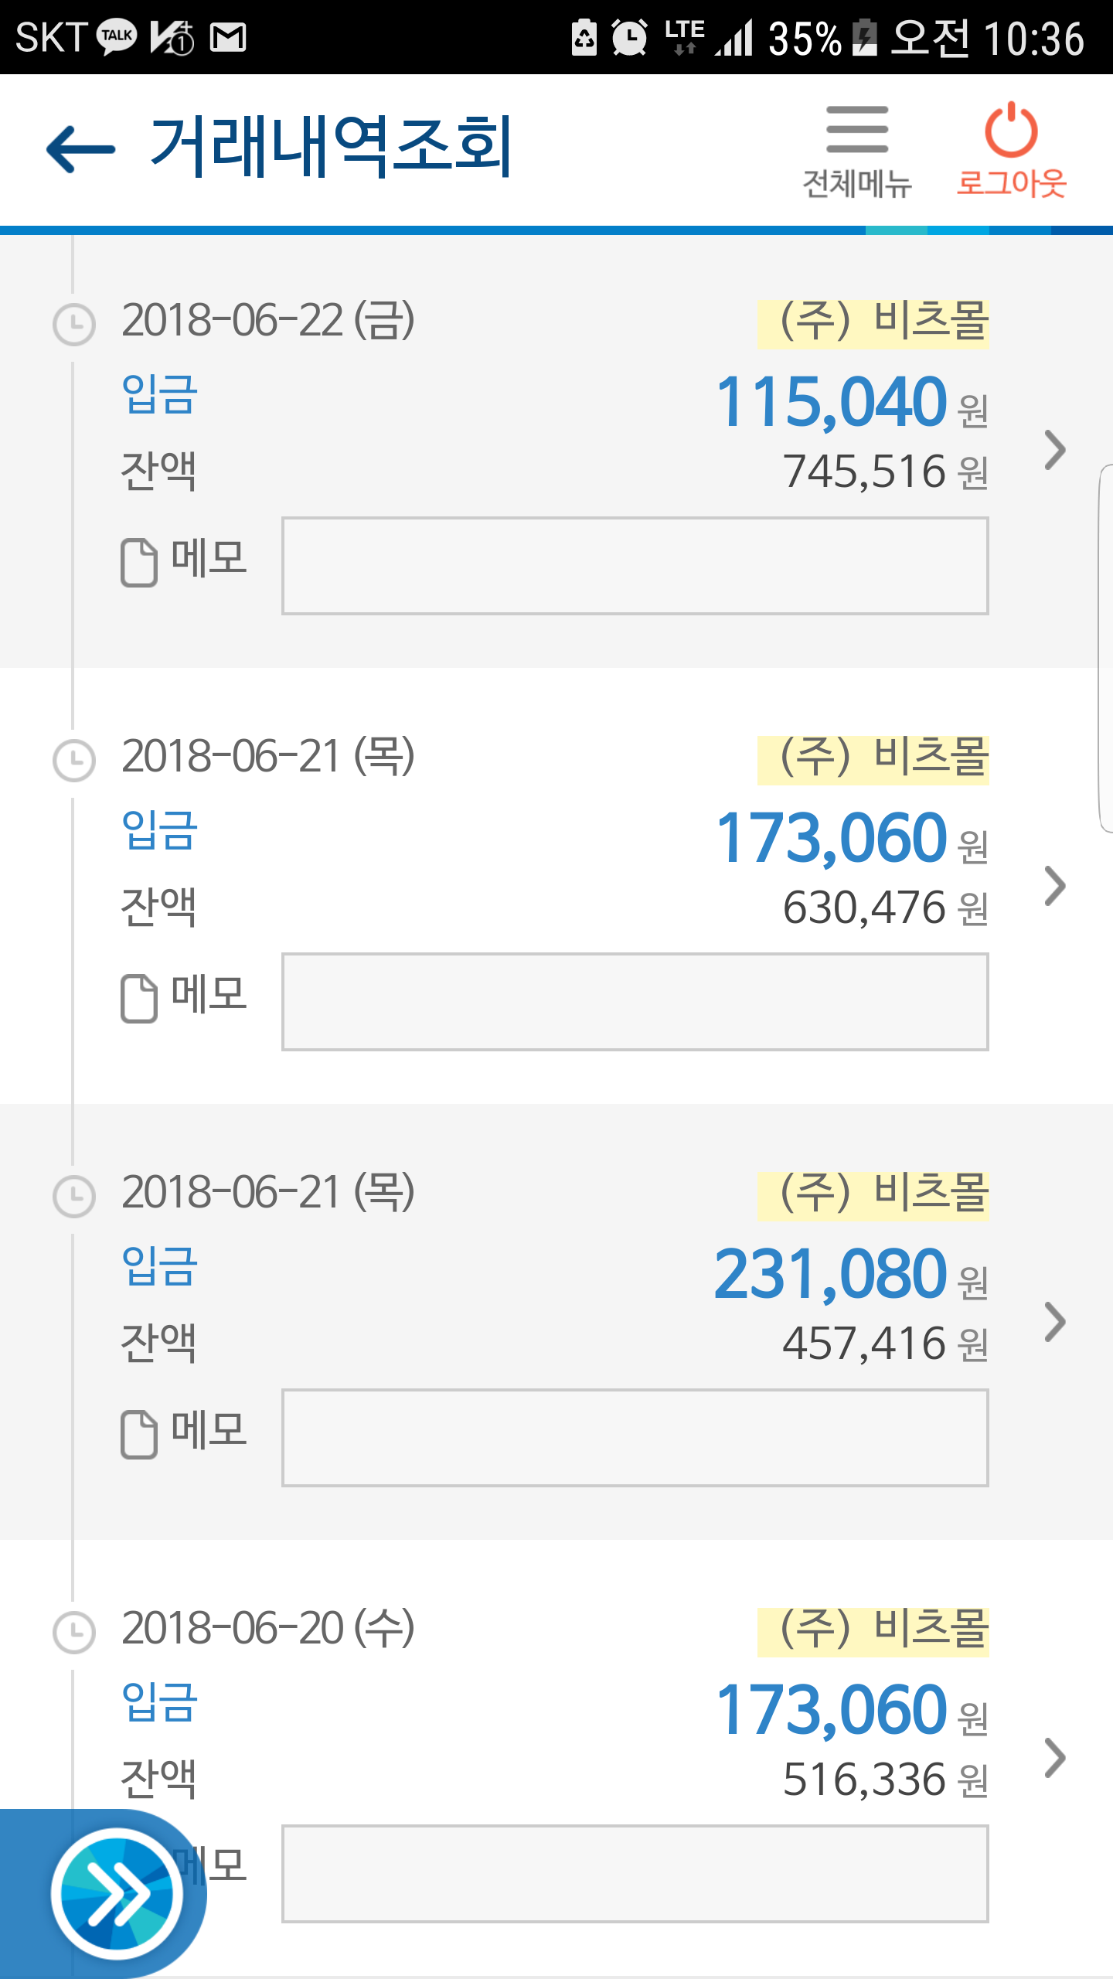Image resolution: width=1113 pixels, height=1979 pixels.
Task: Tap the clock icon beside 2018-06-20
Action: point(74,1632)
